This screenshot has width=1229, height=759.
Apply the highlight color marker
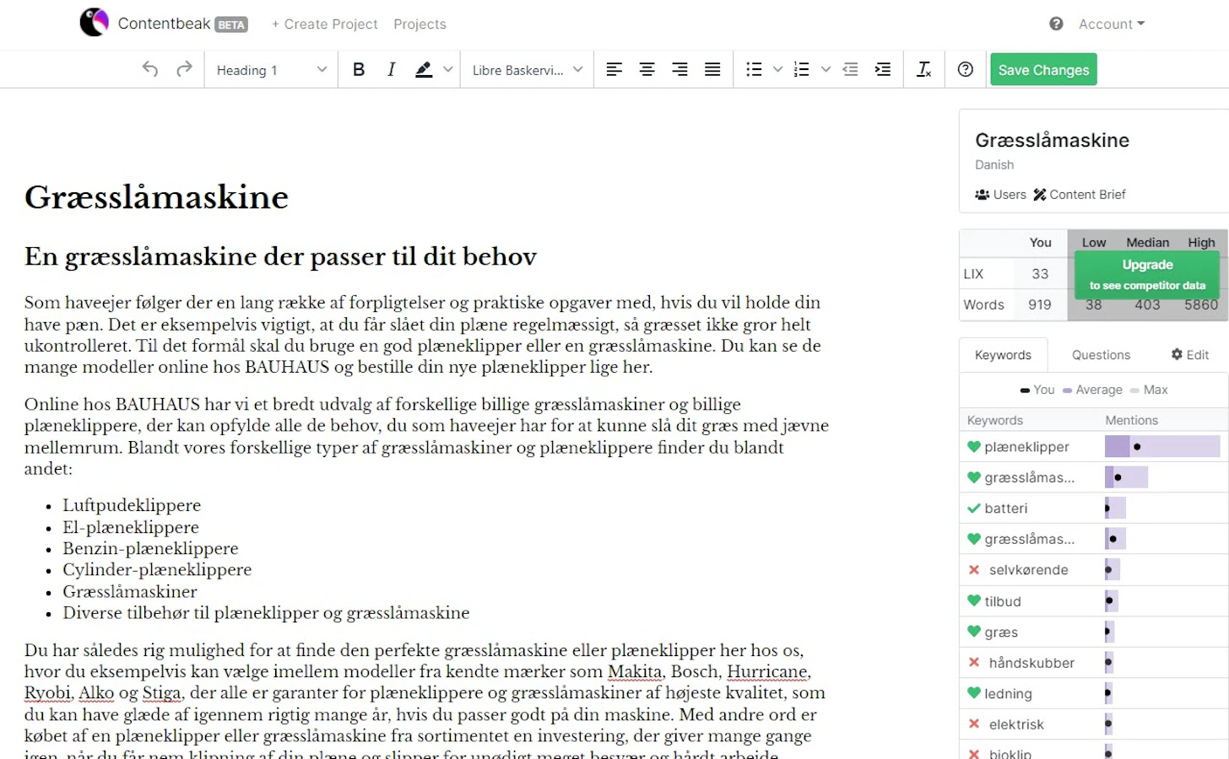(x=424, y=70)
